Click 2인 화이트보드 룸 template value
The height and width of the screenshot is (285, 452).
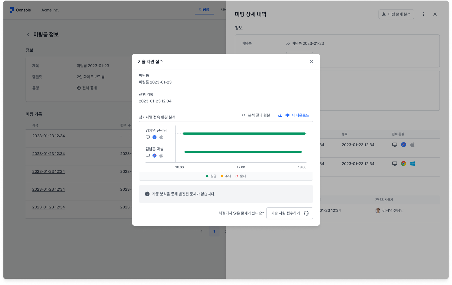91,77
